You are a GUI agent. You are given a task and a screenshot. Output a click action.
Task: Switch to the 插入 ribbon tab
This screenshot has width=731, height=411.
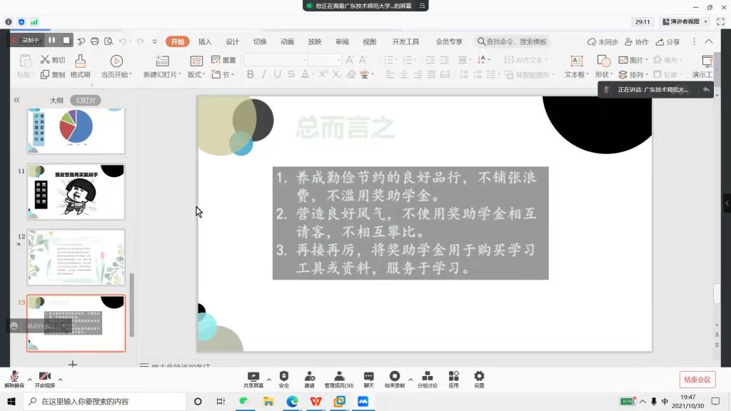point(205,41)
